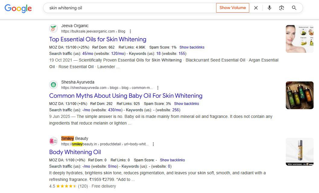This screenshot has height=193, width=319.
Task: Click the 'Ref Dom: 292' metric
Action: (x=101, y=103)
